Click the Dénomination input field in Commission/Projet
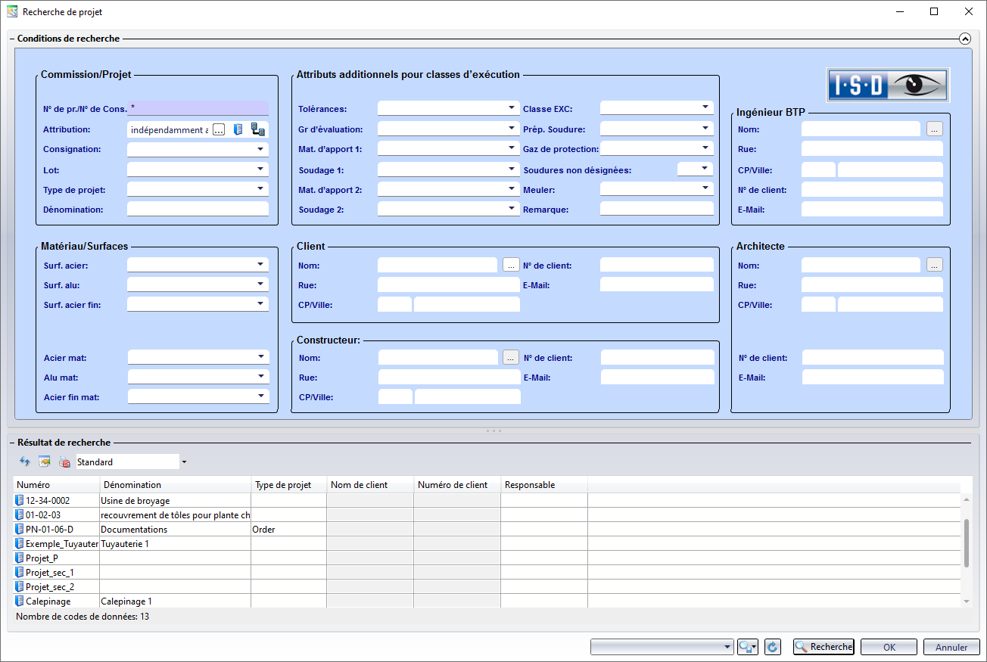This screenshot has width=987, height=662. [x=198, y=209]
